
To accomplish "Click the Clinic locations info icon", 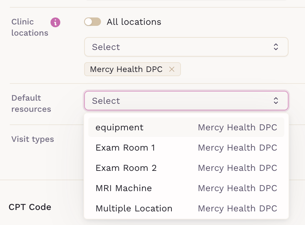I will click(x=55, y=23).
